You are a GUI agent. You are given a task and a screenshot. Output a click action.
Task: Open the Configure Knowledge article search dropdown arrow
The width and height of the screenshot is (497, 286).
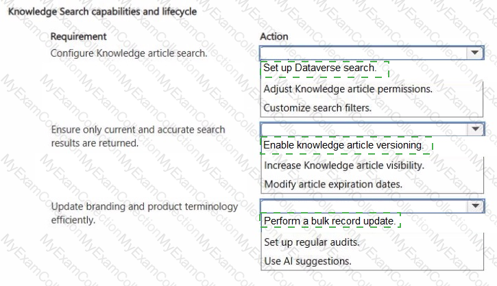(x=474, y=53)
